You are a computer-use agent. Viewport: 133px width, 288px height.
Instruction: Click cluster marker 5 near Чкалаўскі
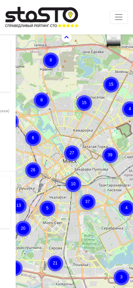click(x=47, y=208)
